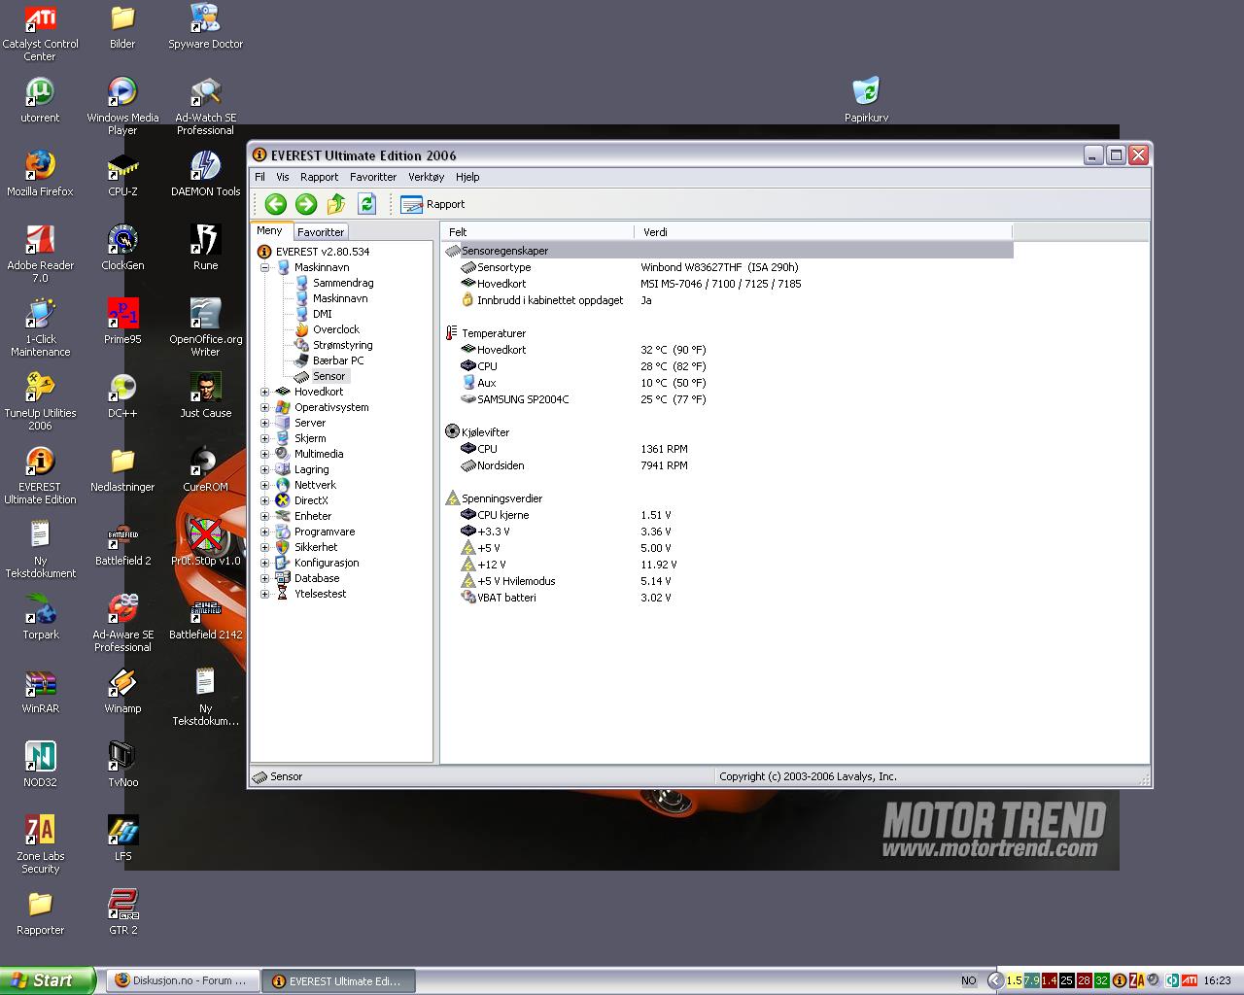Click the ATI tray icon
The width and height of the screenshot is (1244, 995).
(1190, 980)
